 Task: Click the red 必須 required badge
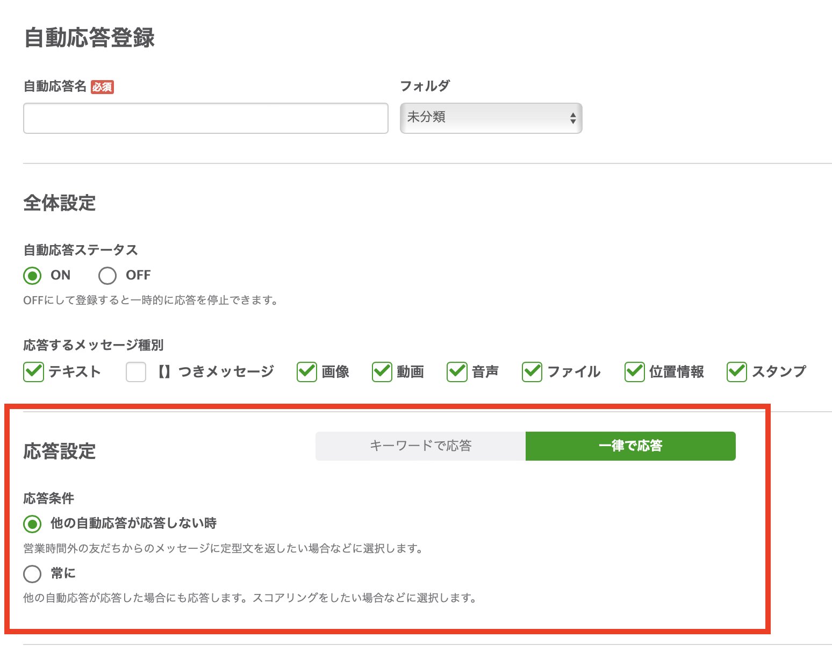point(103,87)
